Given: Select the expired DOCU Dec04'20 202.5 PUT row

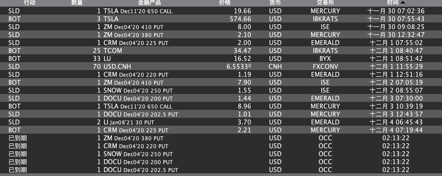Looking at the screenshot, I should (221, 170).
